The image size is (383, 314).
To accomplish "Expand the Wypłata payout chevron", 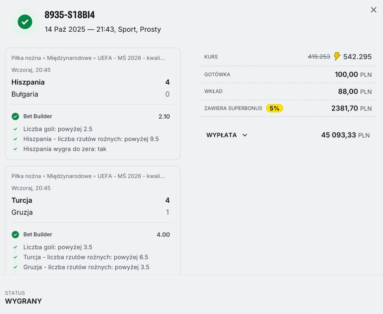I will 244,135.
